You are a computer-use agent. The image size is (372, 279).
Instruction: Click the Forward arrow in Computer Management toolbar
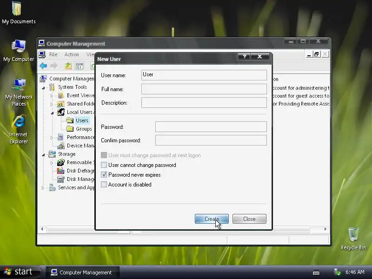(54, 66)
